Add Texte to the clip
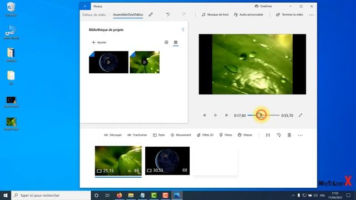The width and height of the screenshot is (356, 200). [x=159, y=135]
